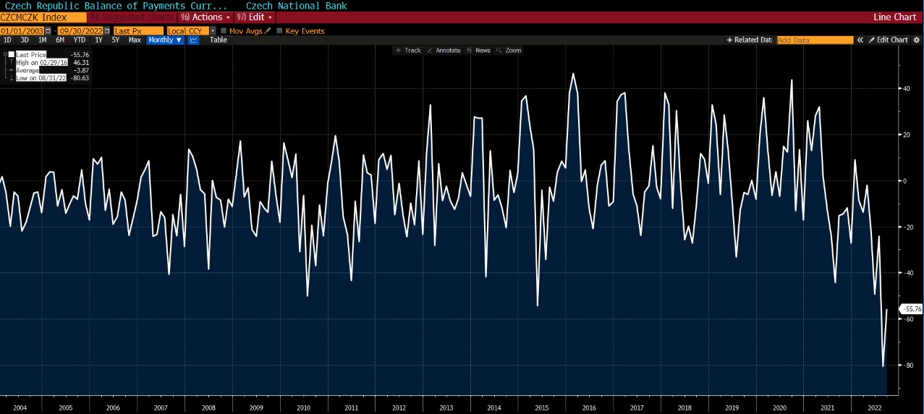Open the Monthly periodicity dropdown
The width and height of the screenshot is (924, 414).
(x=164, y=40)
